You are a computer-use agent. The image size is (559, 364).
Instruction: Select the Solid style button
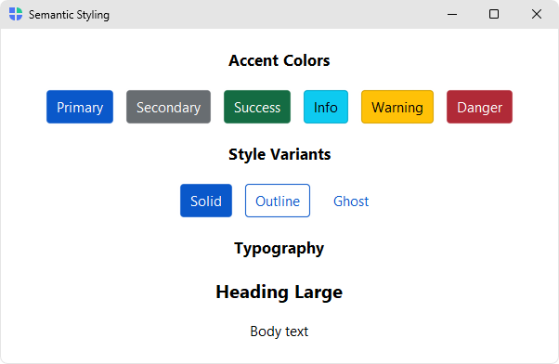click(206, 201)
